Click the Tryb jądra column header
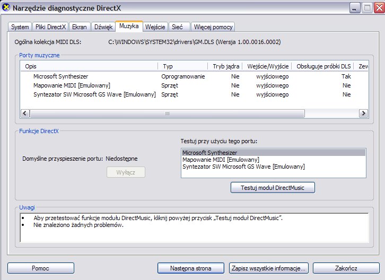The image size is (385, 280). click(225, 66)
